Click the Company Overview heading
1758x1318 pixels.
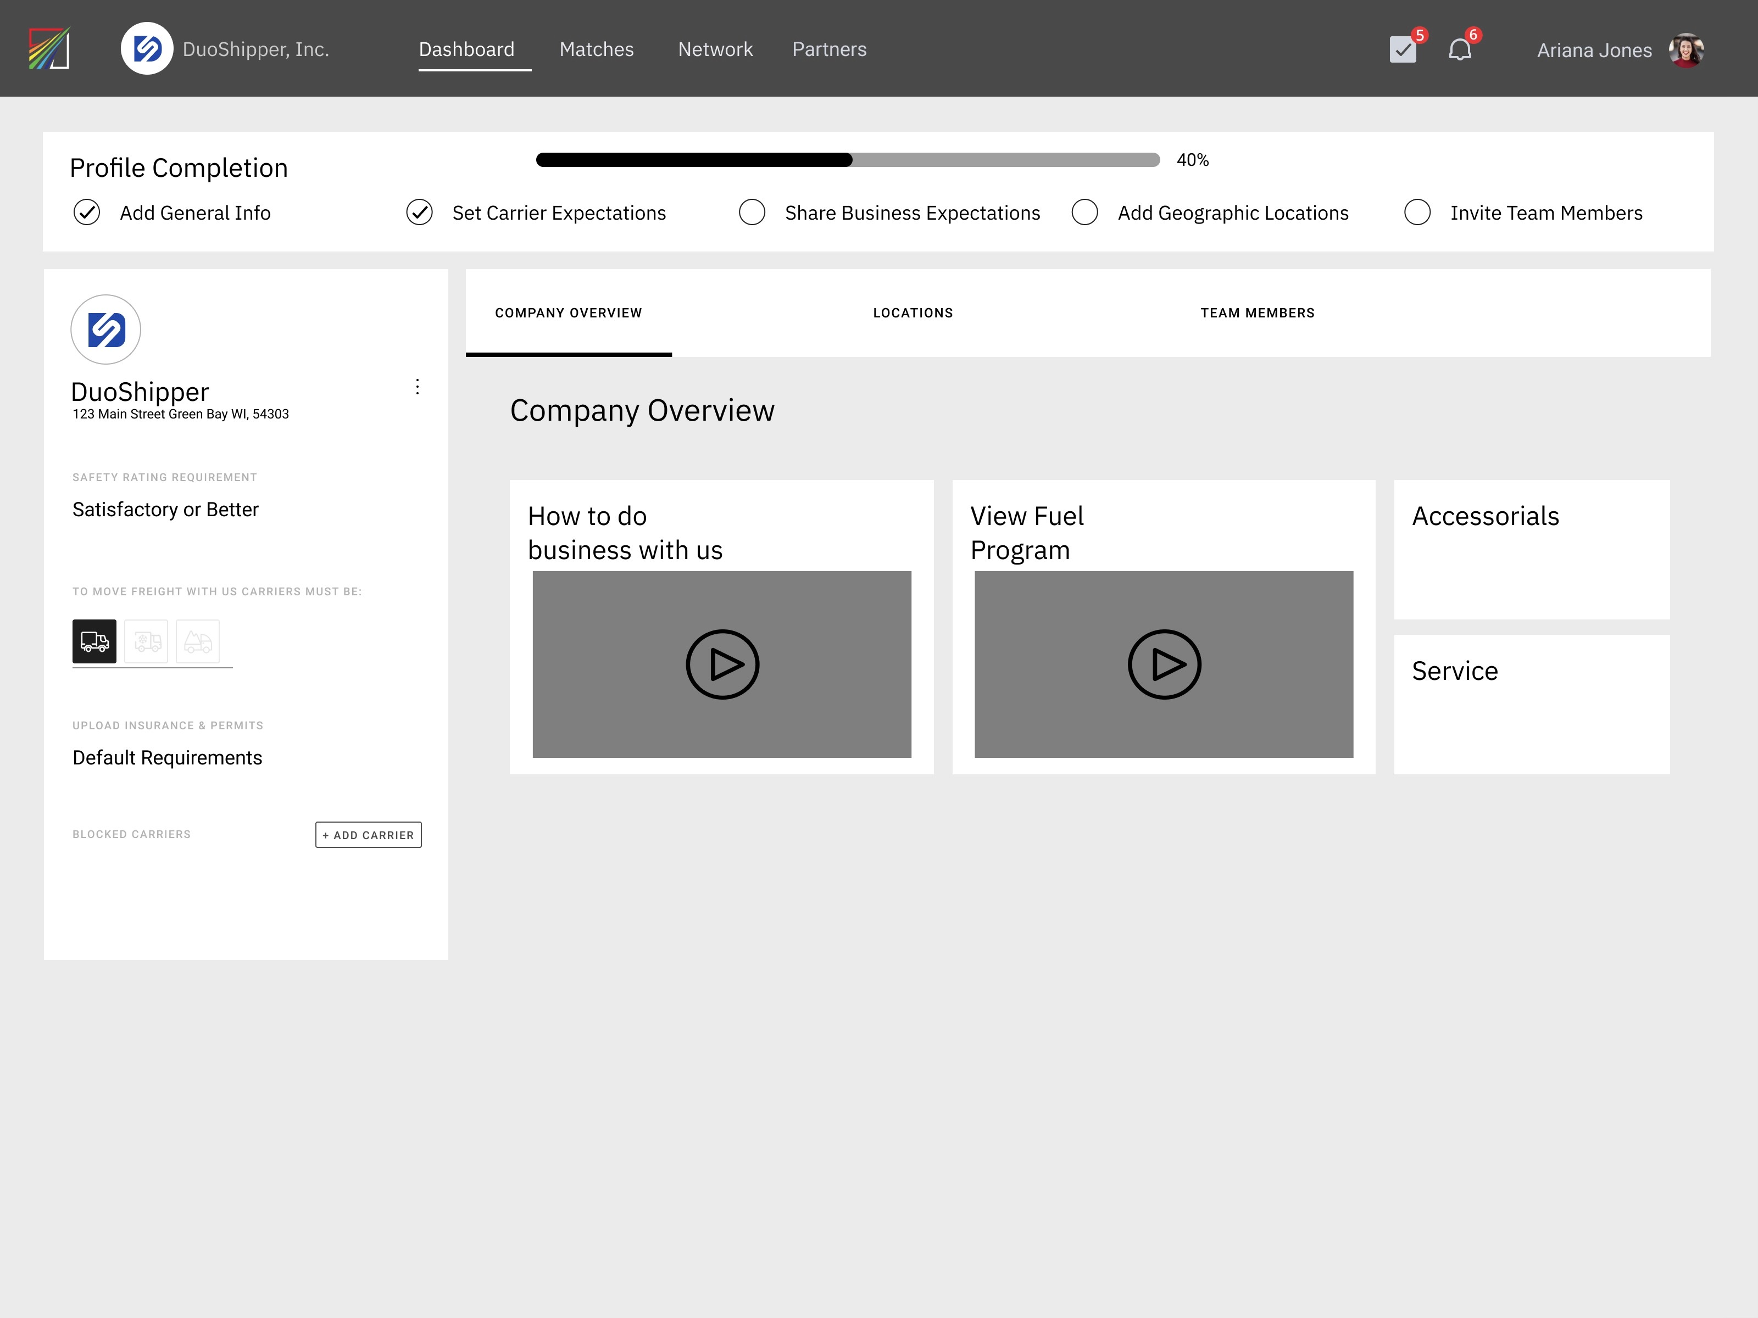642,411
